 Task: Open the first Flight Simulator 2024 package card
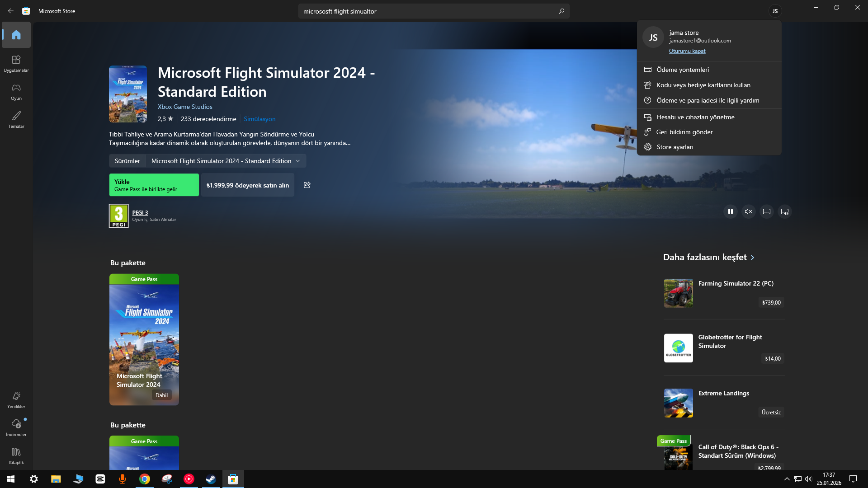click(x=144, y=339)
